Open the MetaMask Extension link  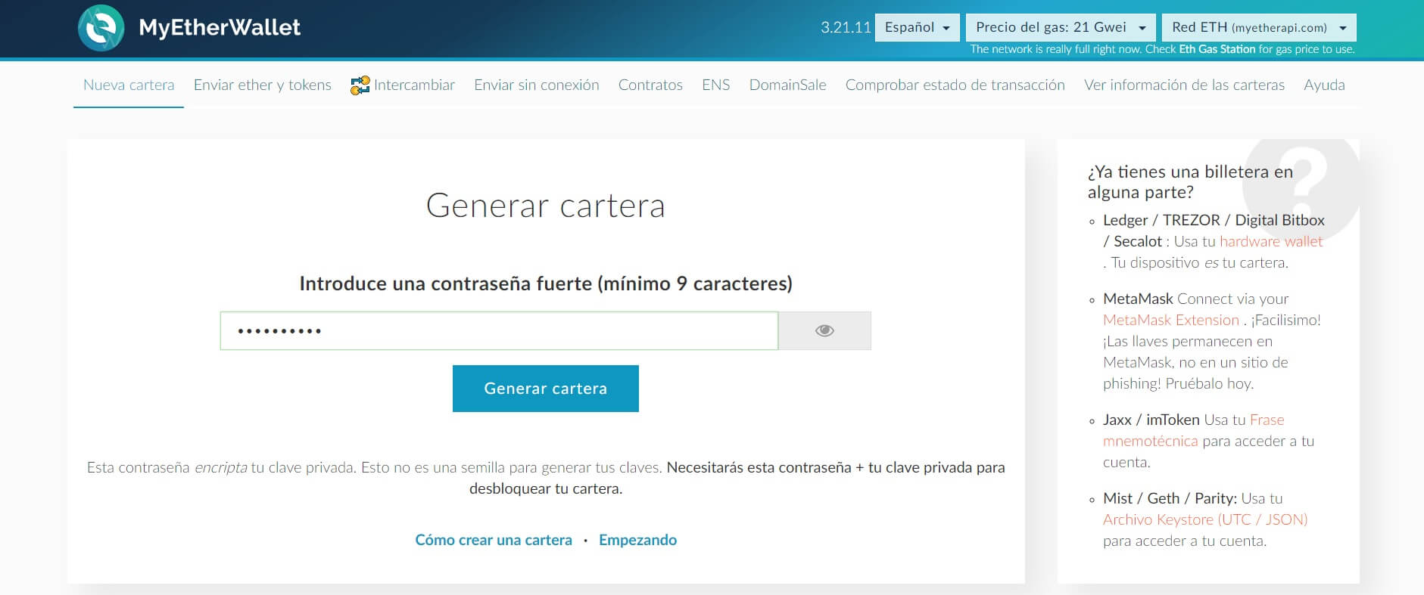[x=1171, y=320]
